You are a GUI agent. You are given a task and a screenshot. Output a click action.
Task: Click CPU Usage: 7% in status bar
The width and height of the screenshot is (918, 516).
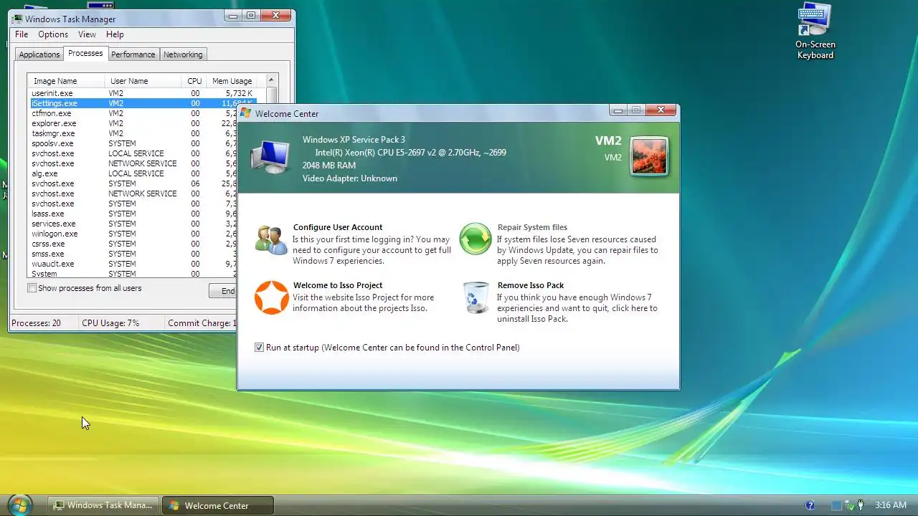(x=110, y=323)
